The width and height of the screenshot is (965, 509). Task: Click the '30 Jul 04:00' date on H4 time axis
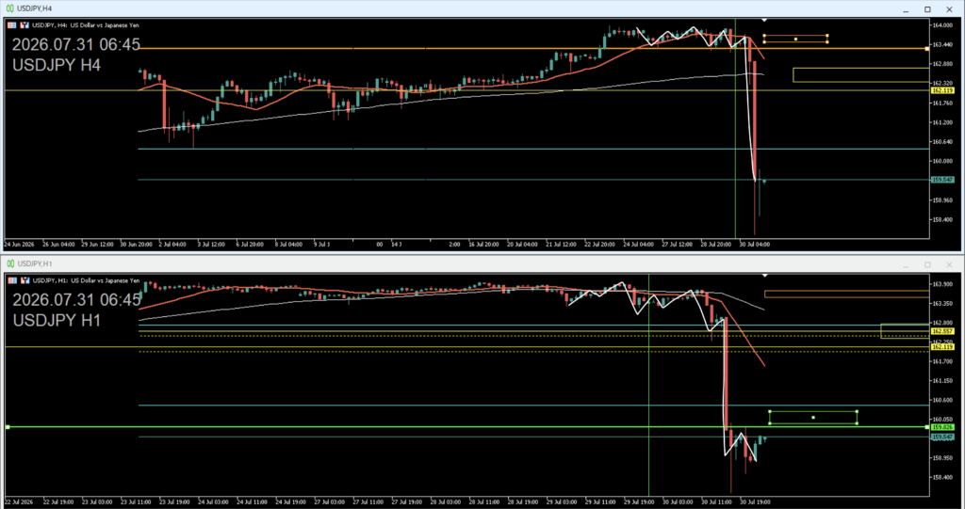[x=754, y=244]
